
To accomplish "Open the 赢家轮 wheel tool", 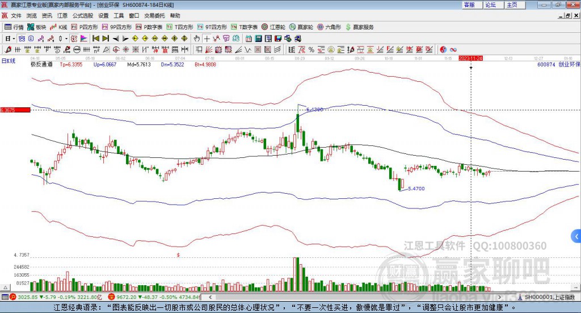I will click(x=301, y=27).
